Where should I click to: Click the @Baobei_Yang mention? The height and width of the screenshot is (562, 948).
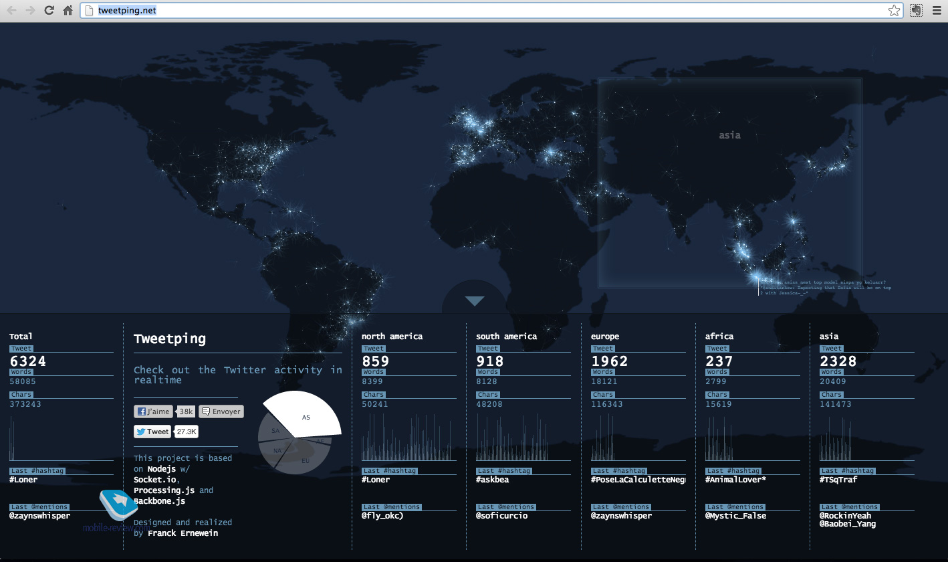click(848, 524)
